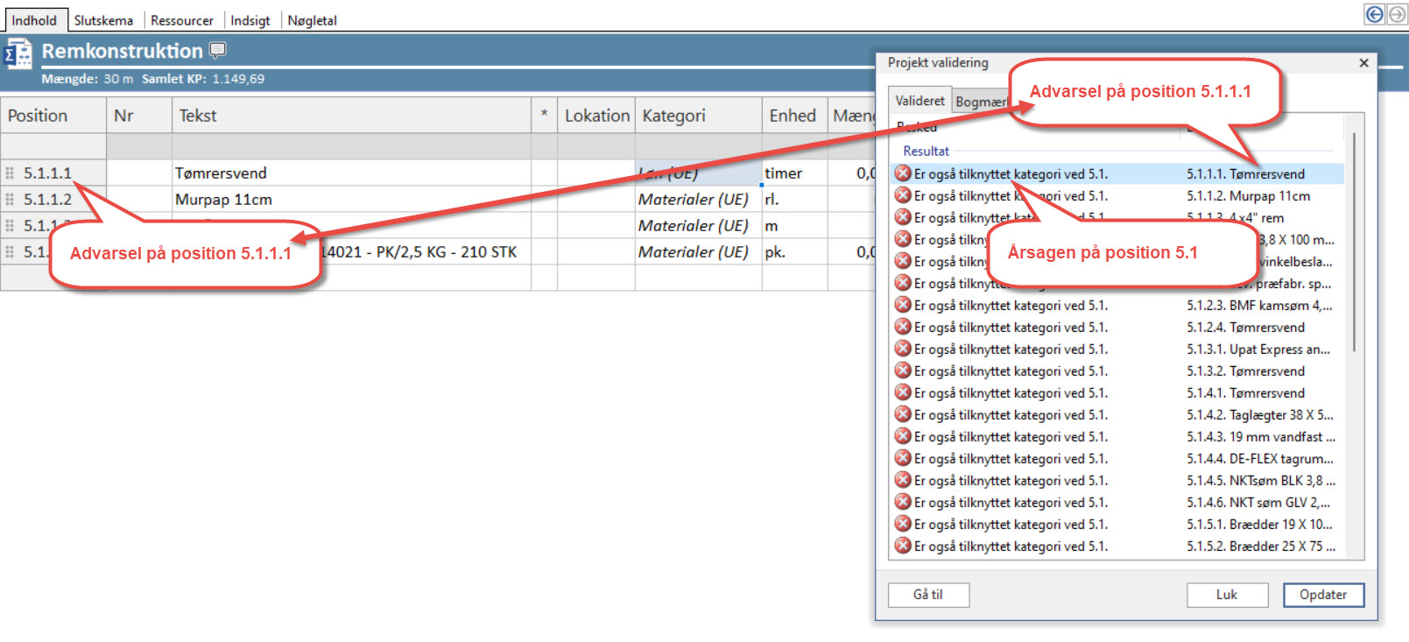The width and height of the screenshot is (1409, 642).
Task: Open the Ressourcer tab
Action: (x=181, y=20)
